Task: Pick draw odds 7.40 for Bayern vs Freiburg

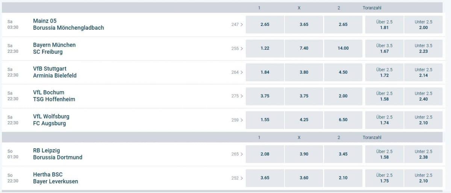Action: click(304, 48)
